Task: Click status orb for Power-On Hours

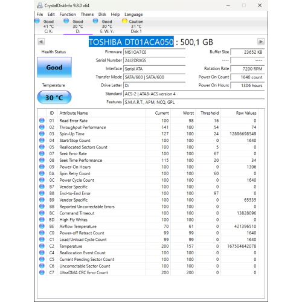Action: 42,167
